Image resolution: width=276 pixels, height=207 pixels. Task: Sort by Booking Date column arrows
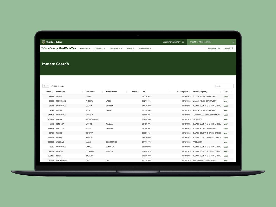(189, 92)
